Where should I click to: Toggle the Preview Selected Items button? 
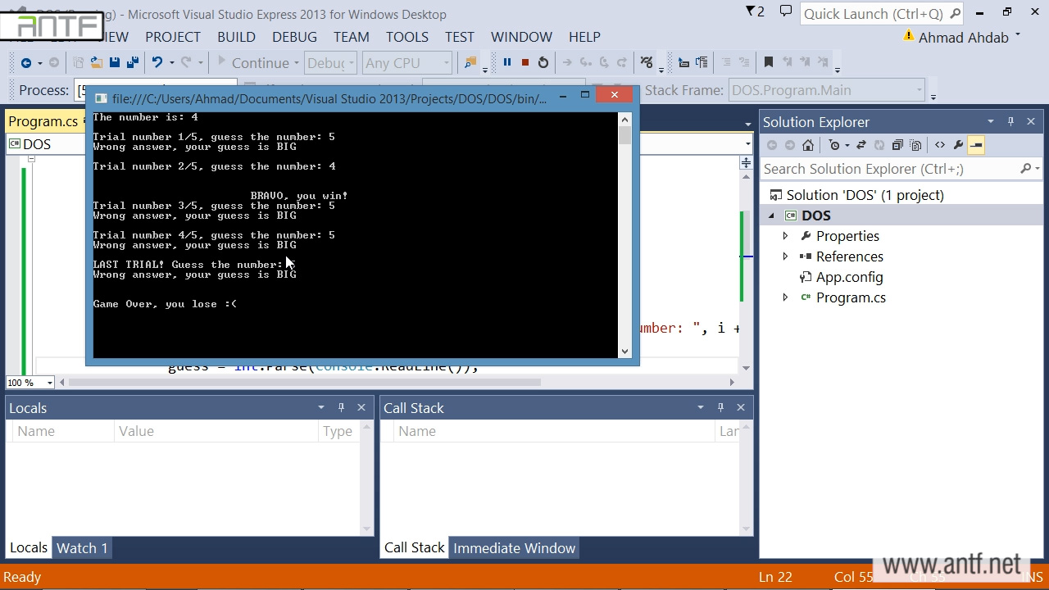tap(976, 145)
